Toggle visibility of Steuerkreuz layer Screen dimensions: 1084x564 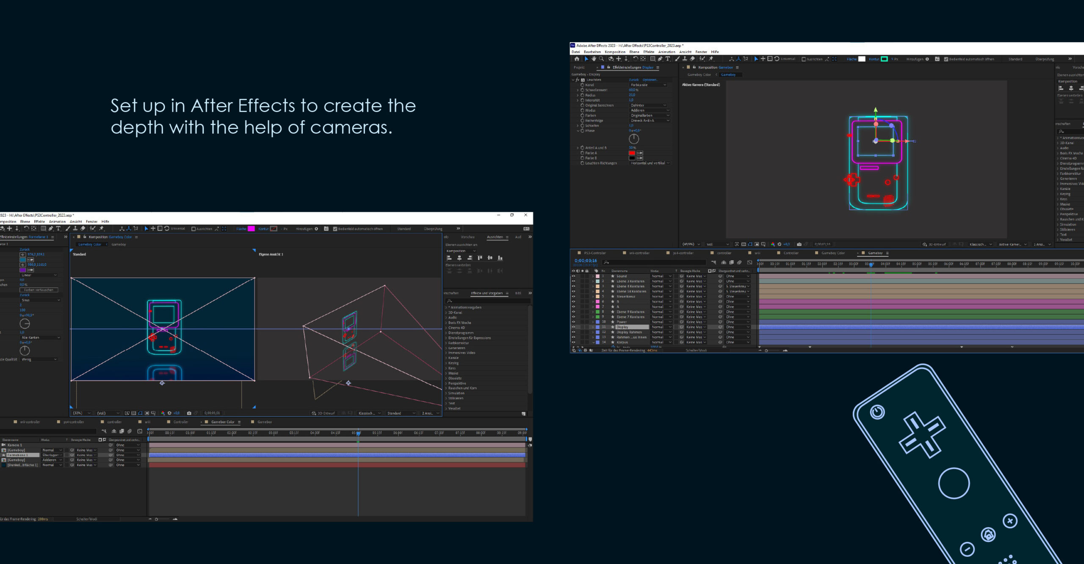coord(573,297)
